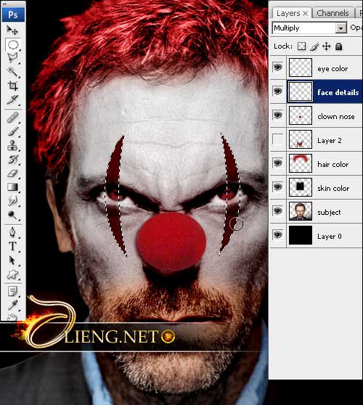
Task: Click the eye color layer thumbnail
Action: [x=301, y=67]
